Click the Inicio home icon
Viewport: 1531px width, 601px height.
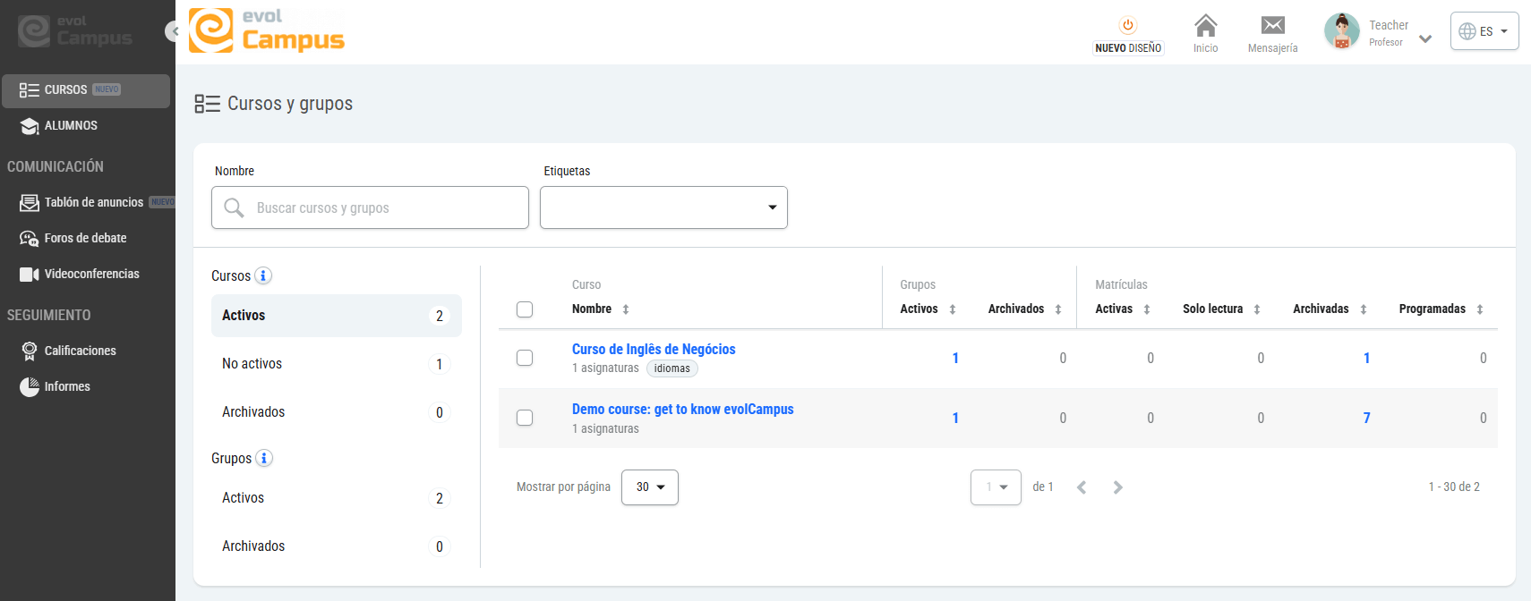tap(1205, 26)
